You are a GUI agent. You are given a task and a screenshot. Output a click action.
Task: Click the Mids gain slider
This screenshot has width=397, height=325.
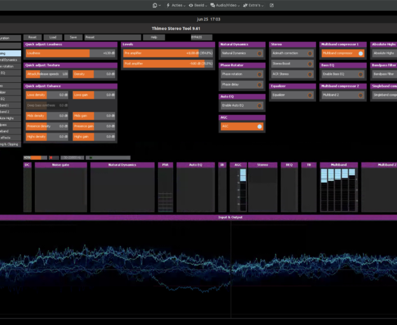[94, 116]
